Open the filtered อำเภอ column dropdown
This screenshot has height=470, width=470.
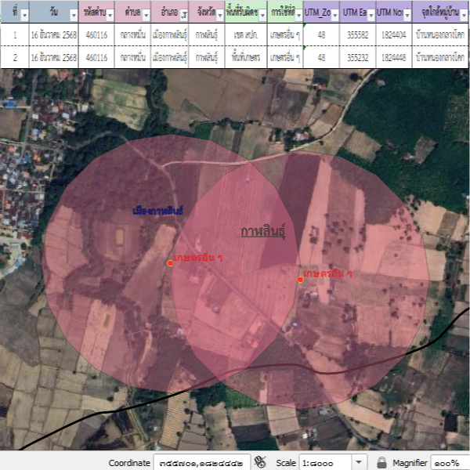[x=183, y=15]
